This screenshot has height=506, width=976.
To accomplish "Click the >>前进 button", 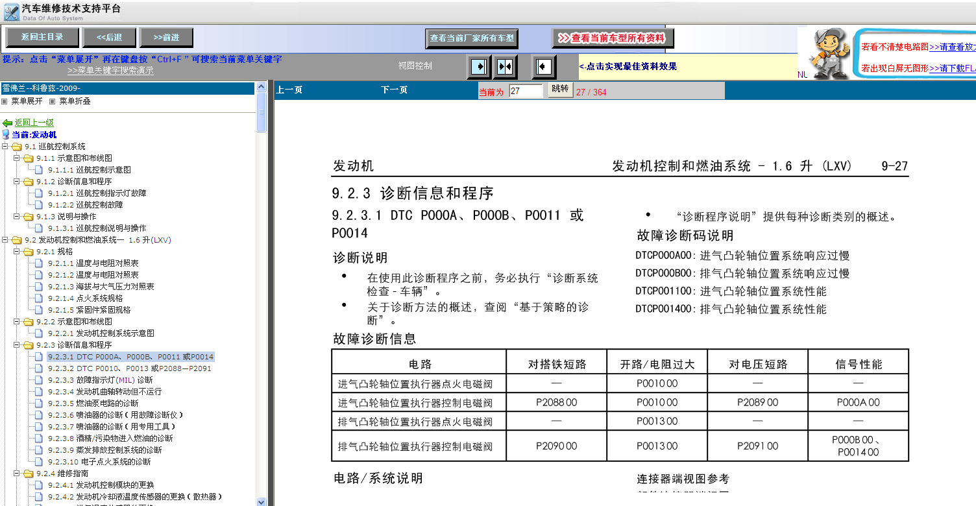I will click(x=167, y=38).
